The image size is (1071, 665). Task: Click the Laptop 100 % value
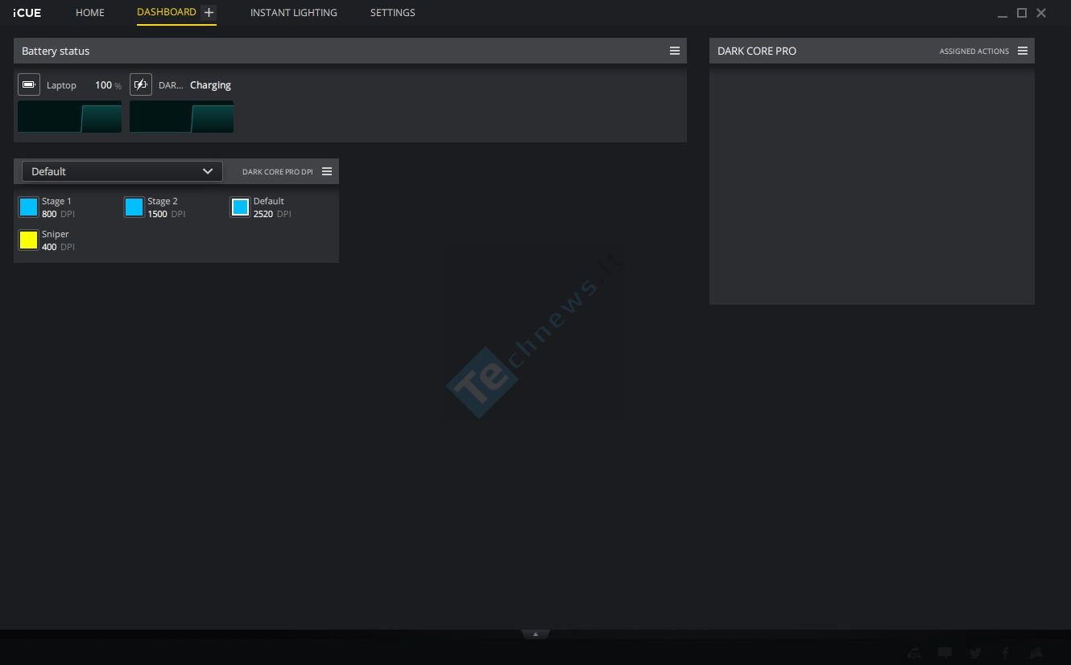point(108,85)
